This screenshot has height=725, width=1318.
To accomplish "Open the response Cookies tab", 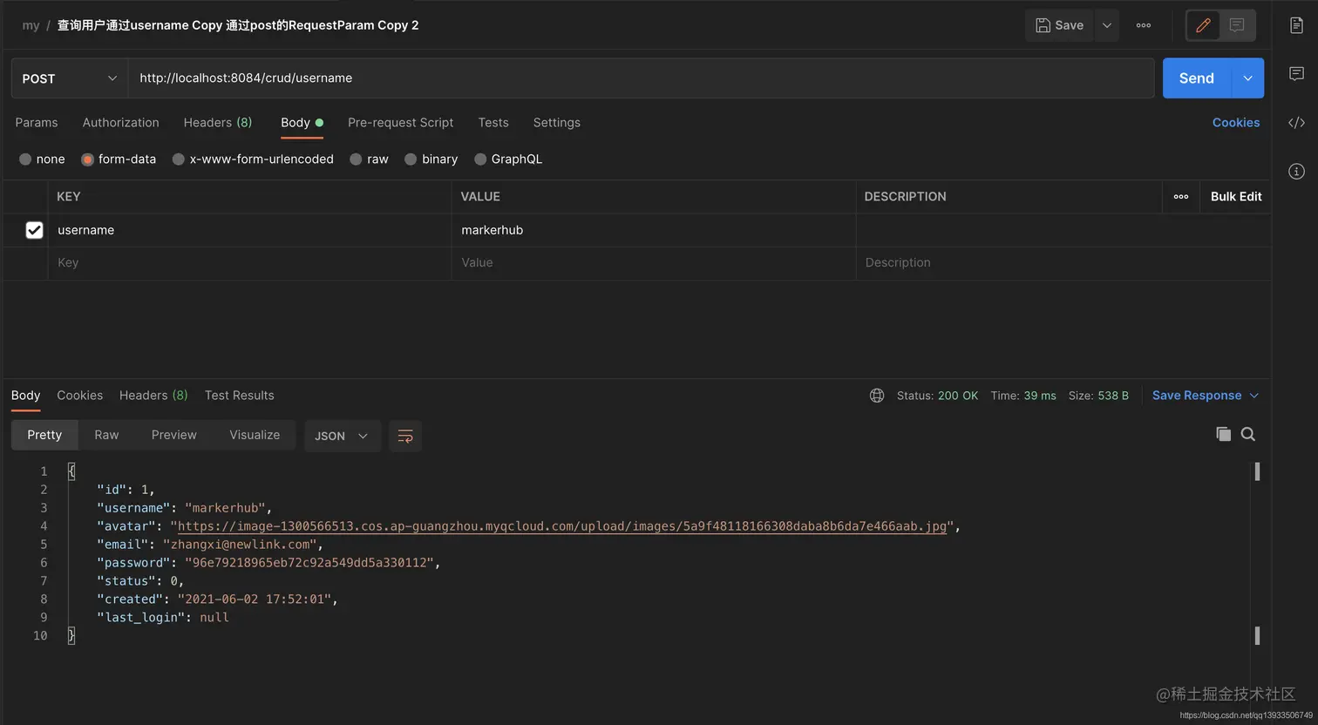I will (x=80, y=396).
